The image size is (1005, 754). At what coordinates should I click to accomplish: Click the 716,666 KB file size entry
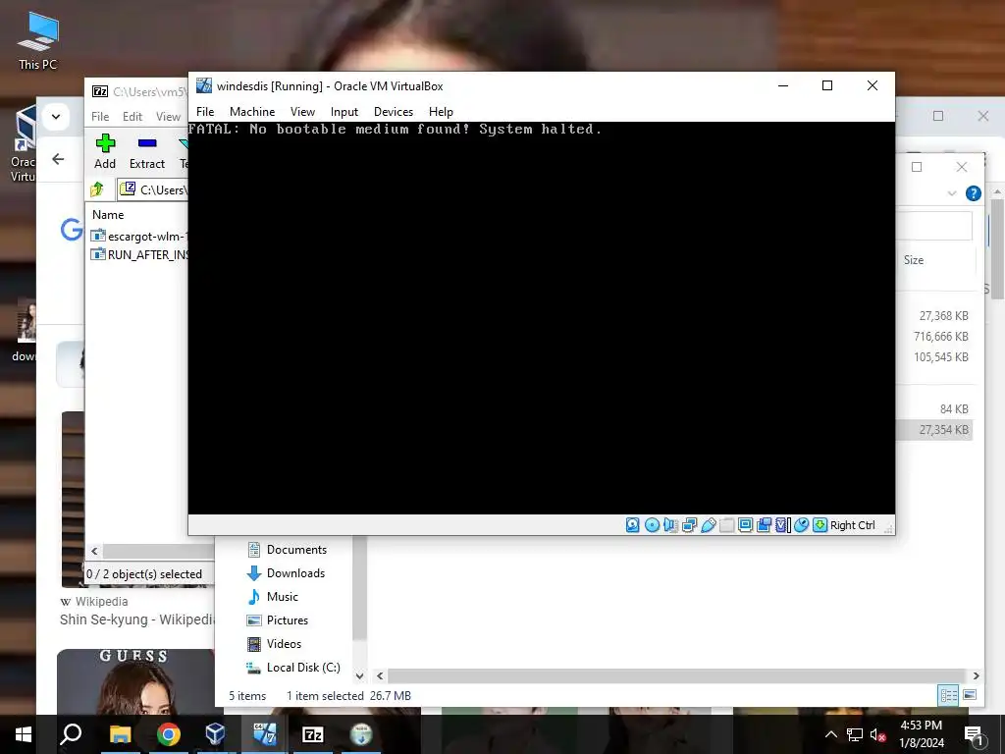(940, 337)
